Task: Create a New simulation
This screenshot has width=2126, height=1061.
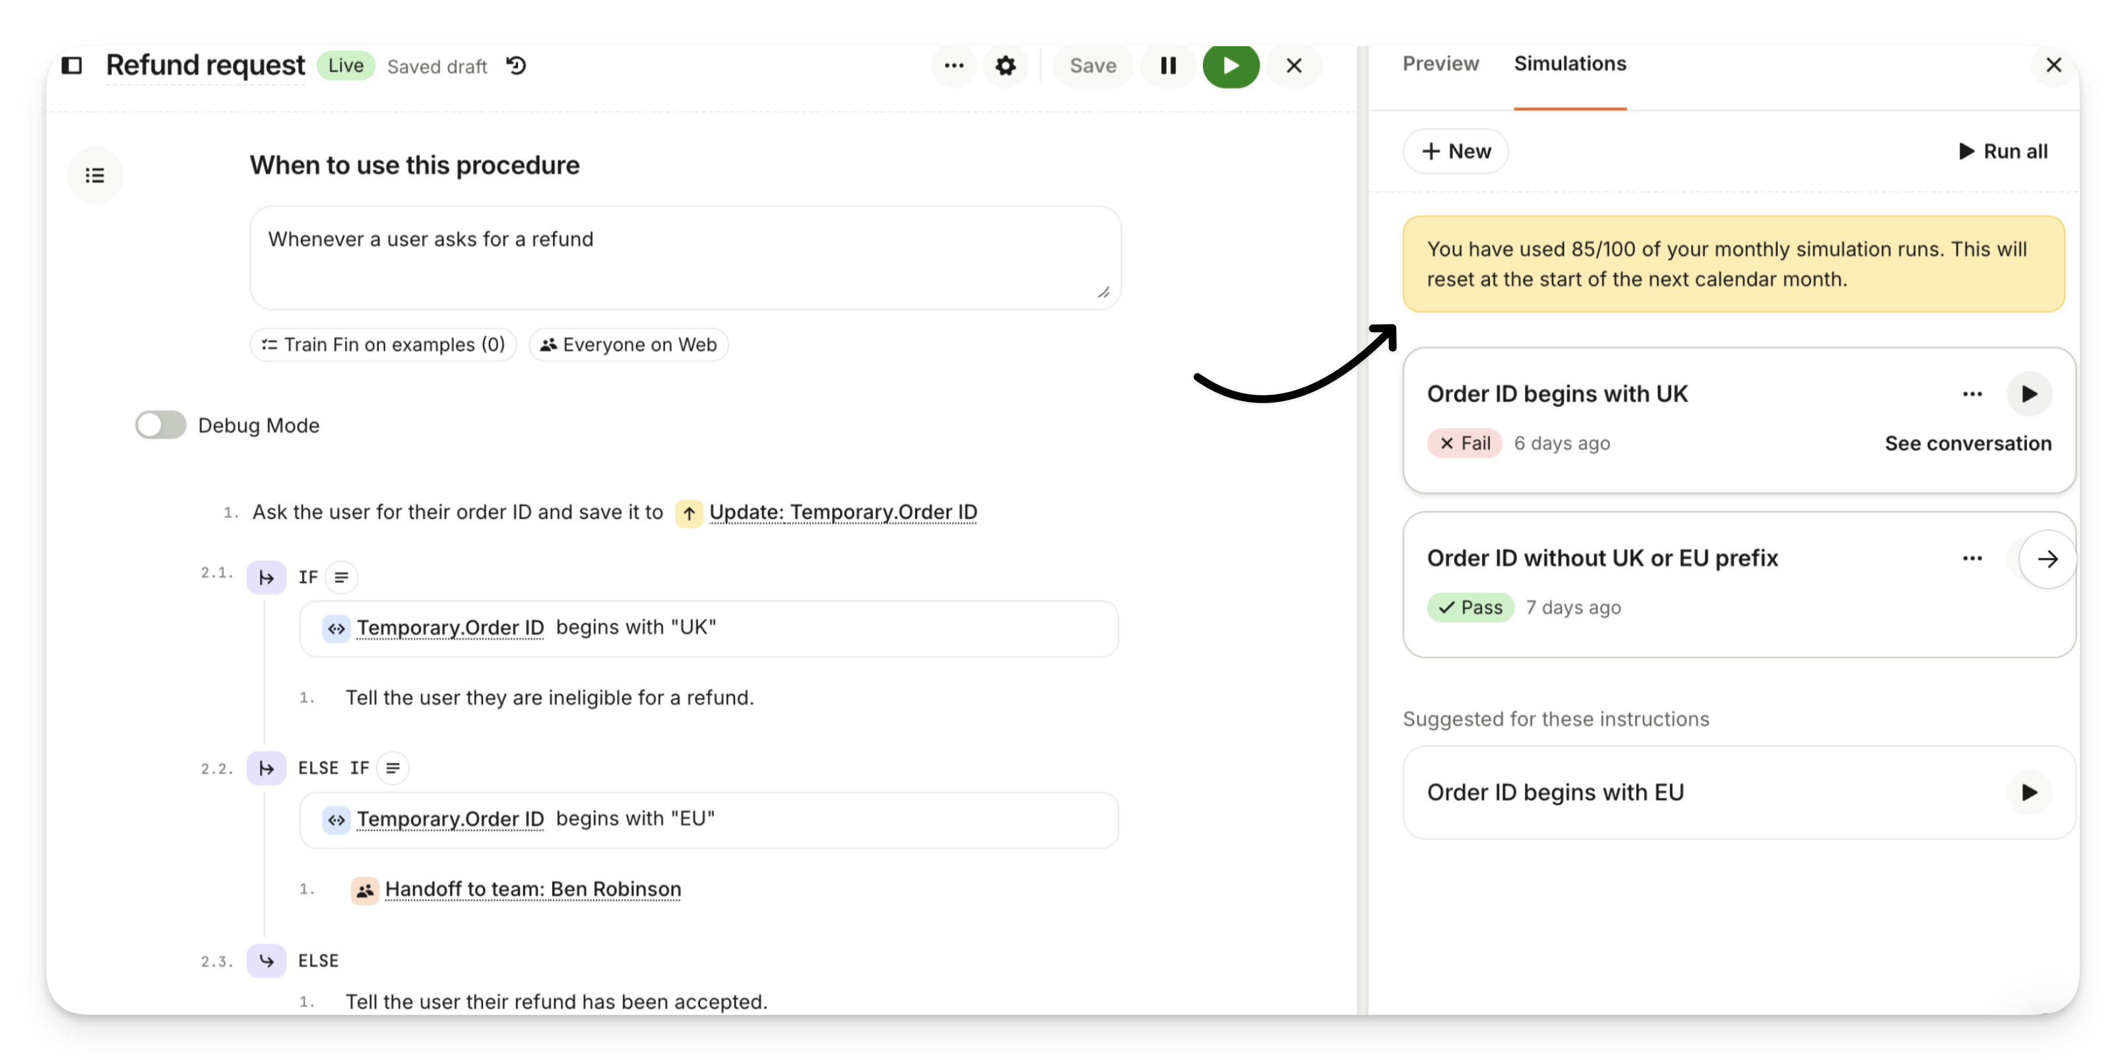Action: click(1455, 151)
